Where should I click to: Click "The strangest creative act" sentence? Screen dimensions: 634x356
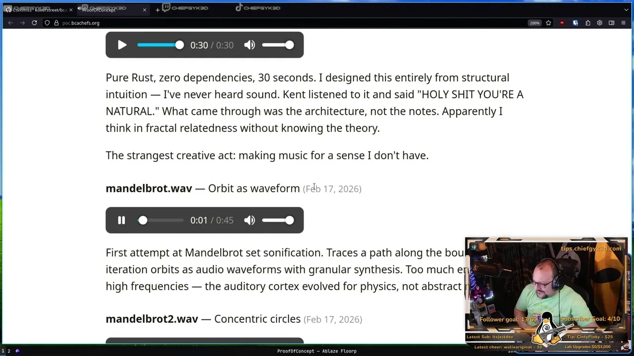click(x=267, y=155)
